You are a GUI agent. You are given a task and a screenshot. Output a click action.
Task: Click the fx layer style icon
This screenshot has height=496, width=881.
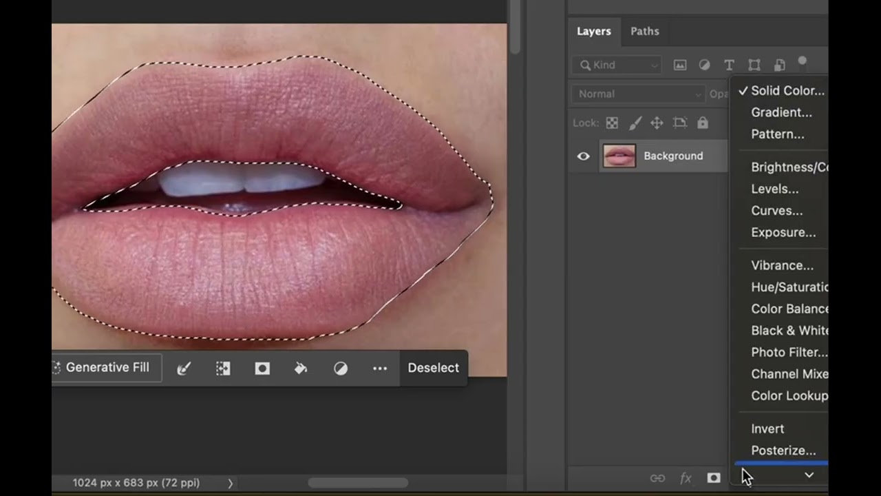click(686, 478)
